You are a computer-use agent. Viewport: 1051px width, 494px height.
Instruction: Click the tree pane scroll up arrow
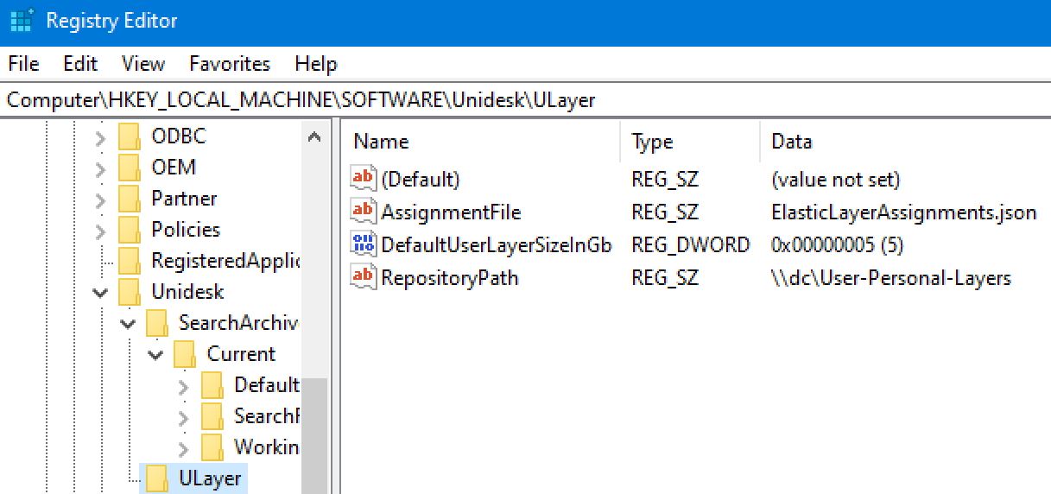(314, 137)
